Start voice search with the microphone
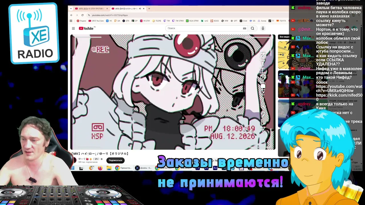This screenshot has height=205, width=365. [x=263, y=28]
